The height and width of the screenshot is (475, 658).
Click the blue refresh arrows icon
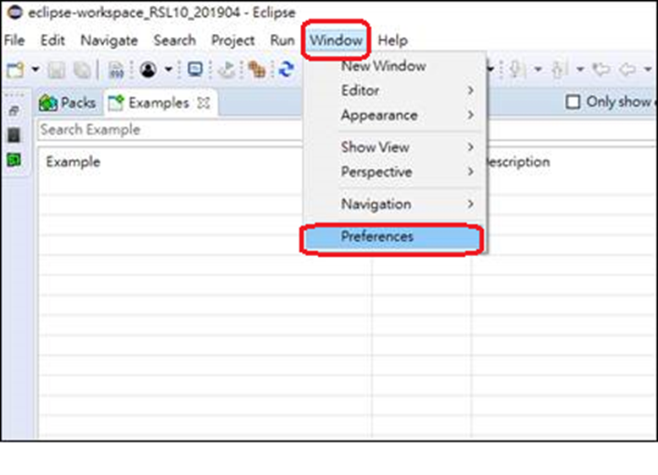click(286, 69)
